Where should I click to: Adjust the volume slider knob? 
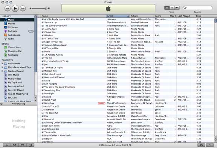[x=46, y=8]
